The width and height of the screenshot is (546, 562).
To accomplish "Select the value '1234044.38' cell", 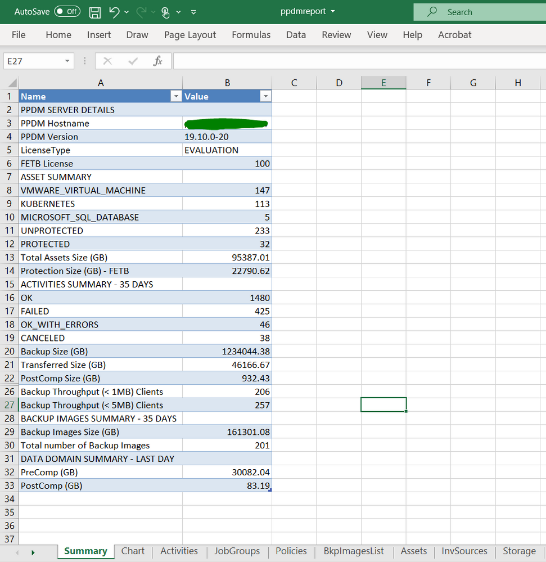I will click(x=227, y=351).
